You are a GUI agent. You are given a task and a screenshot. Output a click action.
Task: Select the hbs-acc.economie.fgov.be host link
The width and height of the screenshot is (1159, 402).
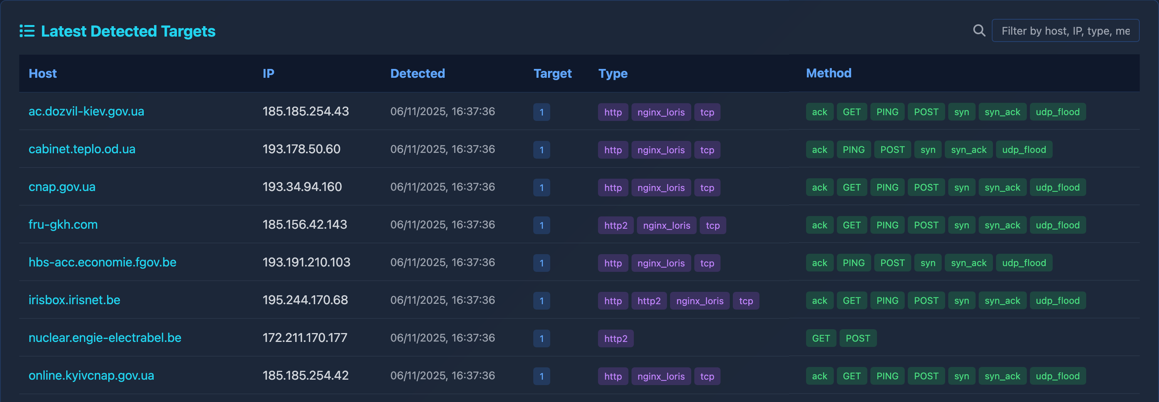pos(102,263)
